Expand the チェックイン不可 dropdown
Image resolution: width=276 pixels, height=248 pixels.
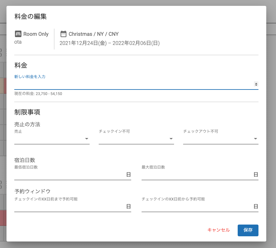click(x=136, y=139)
